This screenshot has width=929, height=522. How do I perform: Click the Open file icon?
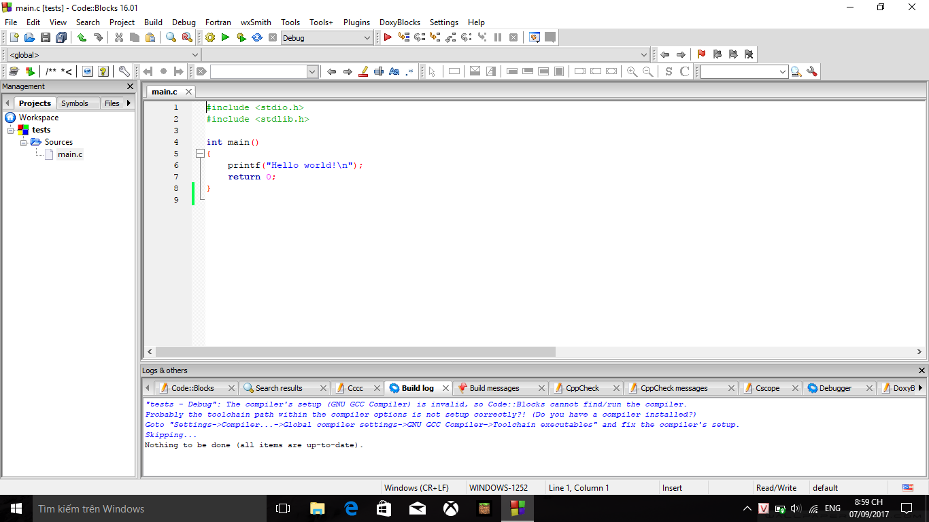coord(29,38)
